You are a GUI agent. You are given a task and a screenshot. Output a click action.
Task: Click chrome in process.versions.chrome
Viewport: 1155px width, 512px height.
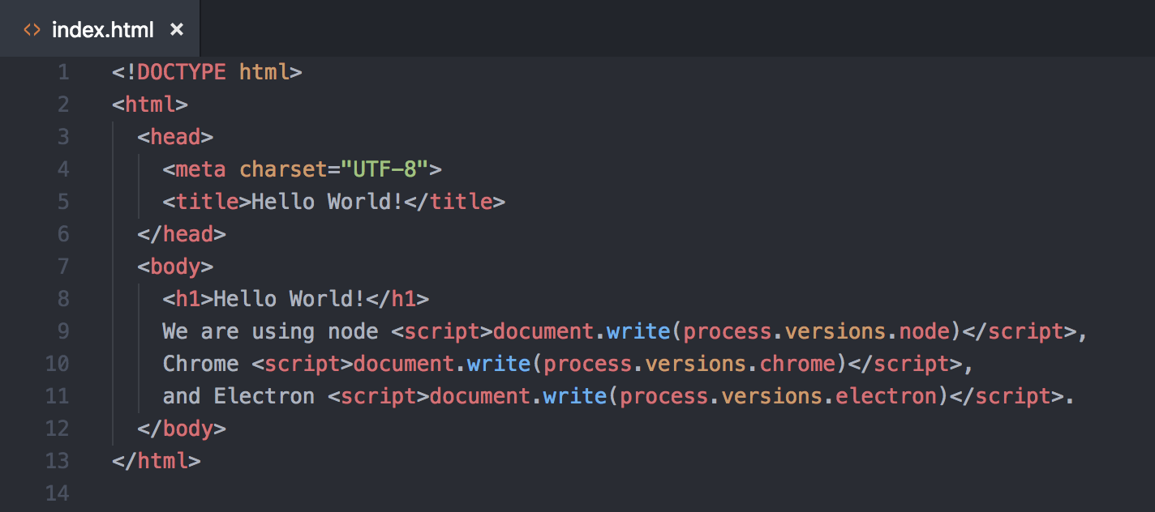click(797, 364)
